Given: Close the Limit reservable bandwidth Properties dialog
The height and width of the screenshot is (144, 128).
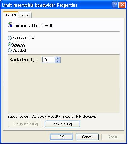Looking at the screenshot, I should (x=122, y=5).
